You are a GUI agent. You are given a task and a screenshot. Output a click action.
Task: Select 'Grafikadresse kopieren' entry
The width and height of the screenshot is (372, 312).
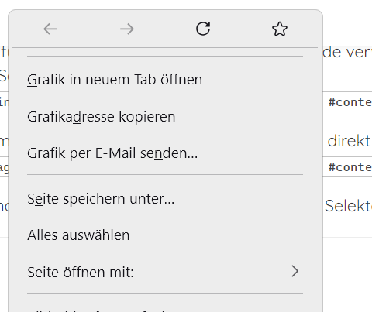pyautogui.click(x=165, y=116)
